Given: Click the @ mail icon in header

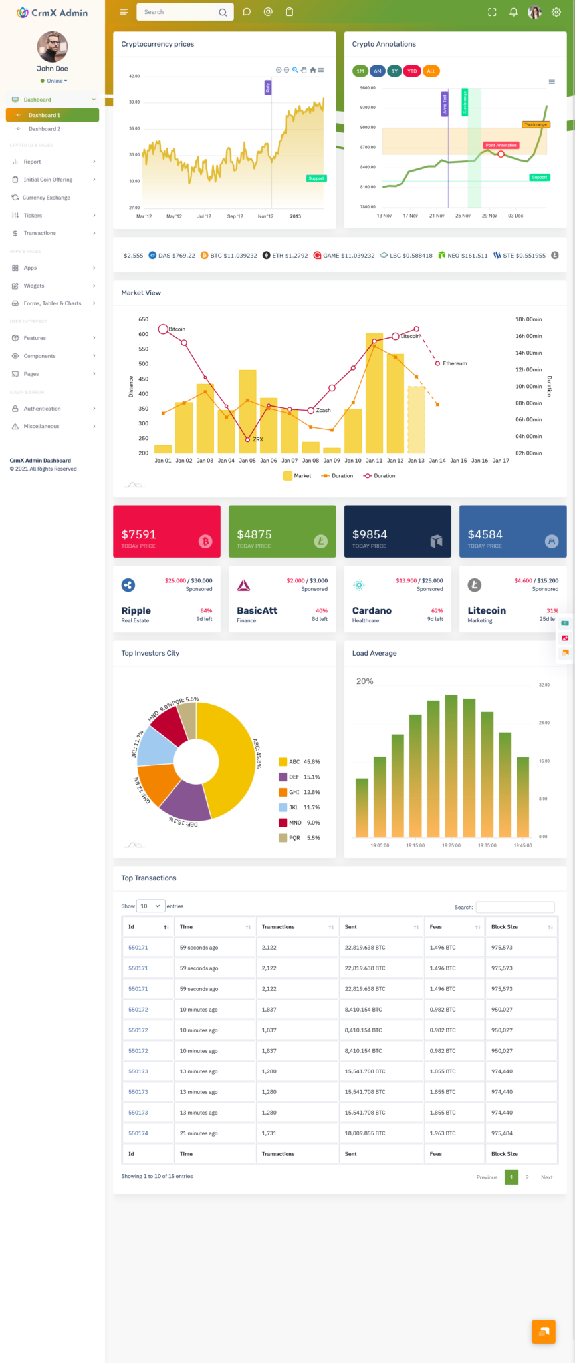Looking at the screenshot, I should 268,12.
